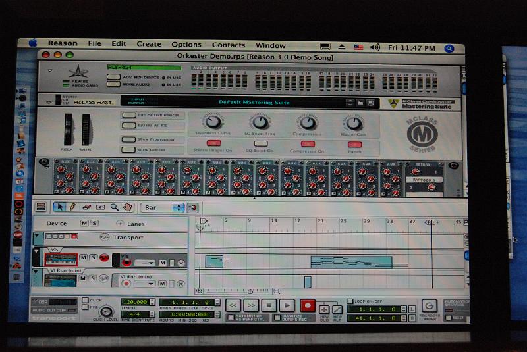Open the Options menu

(186, 45)
